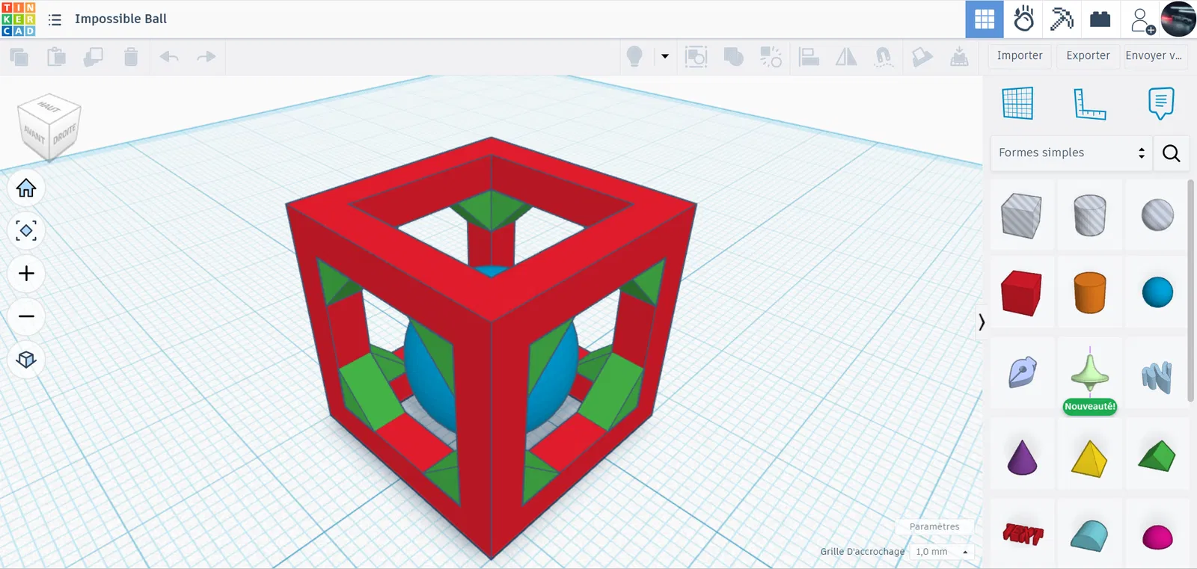Image resolution: width=1197 pixels, height=569 pixels.
Task: Select the orange Cylinder shape
Action: [x=1090, y=292]
